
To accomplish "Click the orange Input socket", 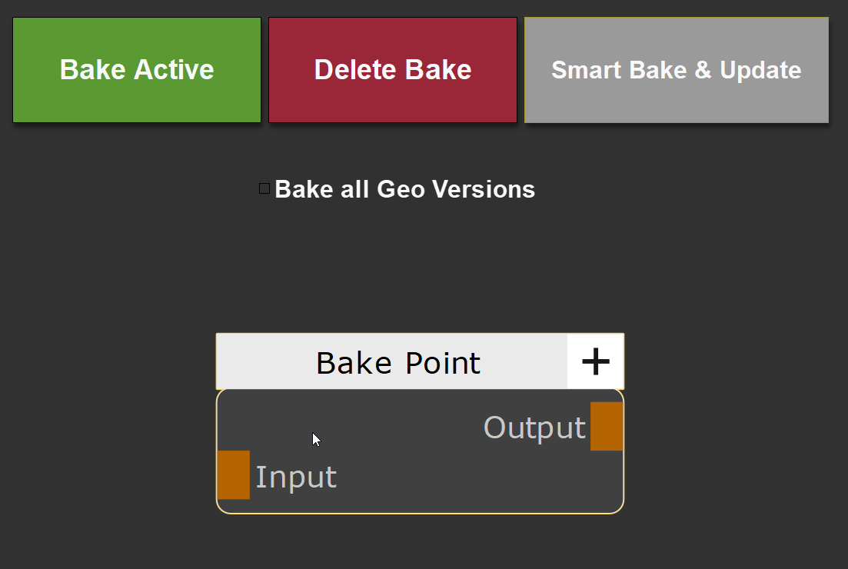I will pyautogui.click(x=234, y=475).
